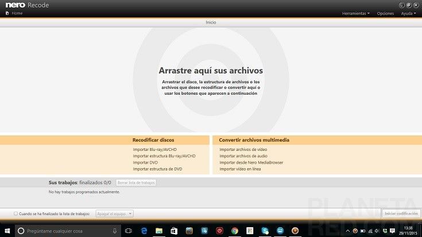Screen dimensions: 422x237
Task: Expand the 'Apagar el equipo' dropdown
Action: point(114,213)
